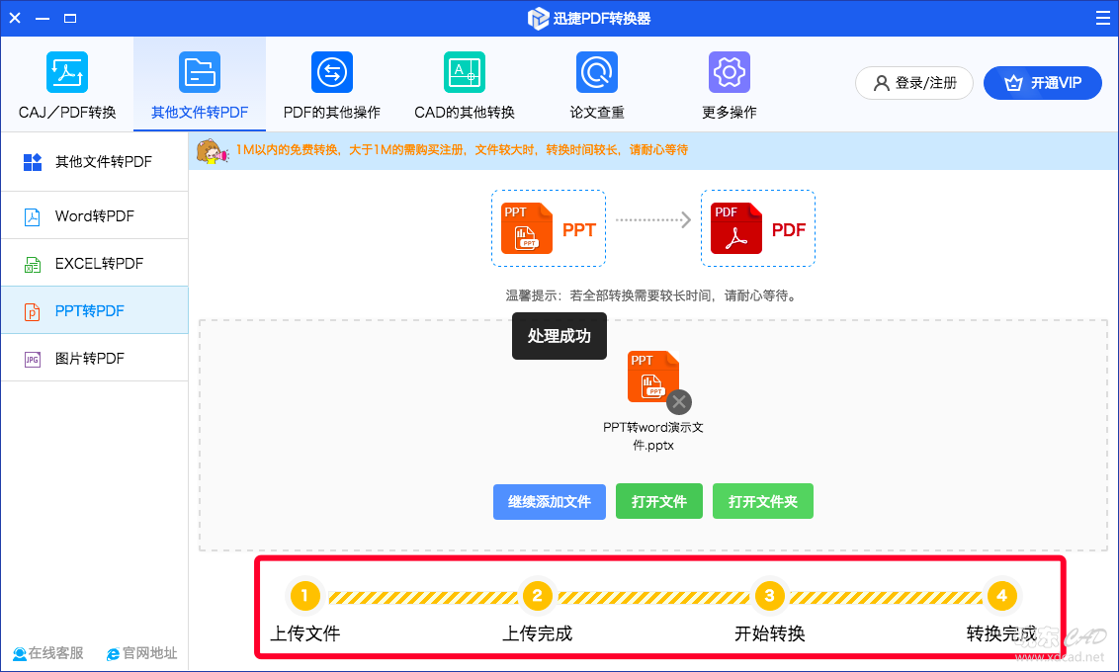
Task: Click the 其他文件转PDF grid icon in sidebar
Action: tap(32, 162)
